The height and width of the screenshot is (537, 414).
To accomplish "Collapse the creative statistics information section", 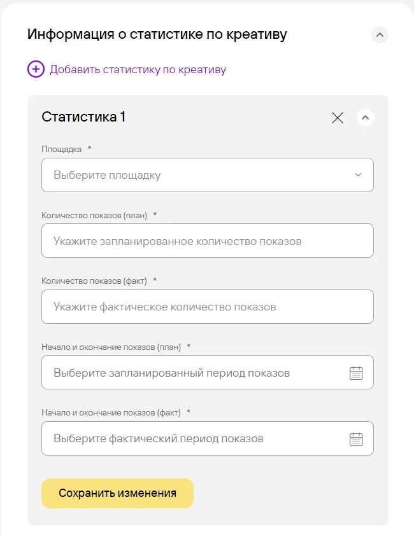I will [x=380, y=34].
